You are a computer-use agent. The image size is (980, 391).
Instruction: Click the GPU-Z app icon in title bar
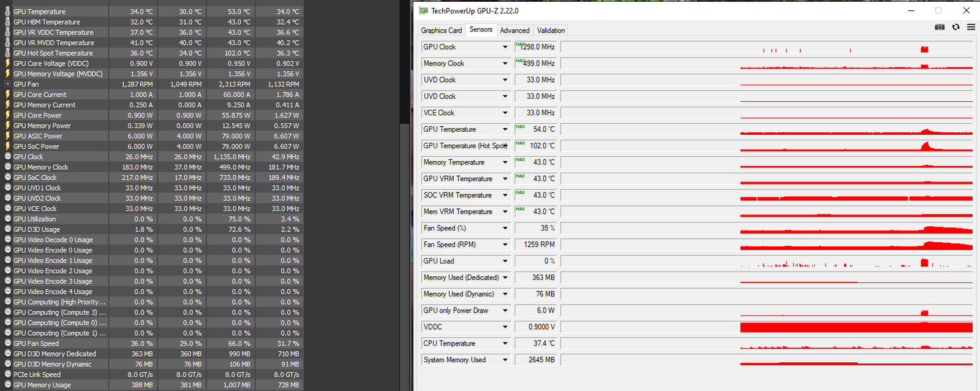pos(423,10)
